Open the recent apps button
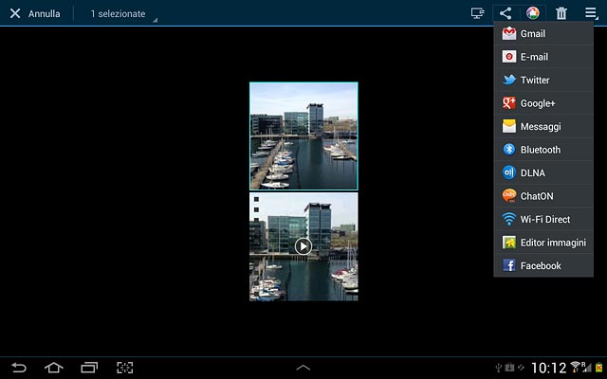 click(x=89, y=368)
